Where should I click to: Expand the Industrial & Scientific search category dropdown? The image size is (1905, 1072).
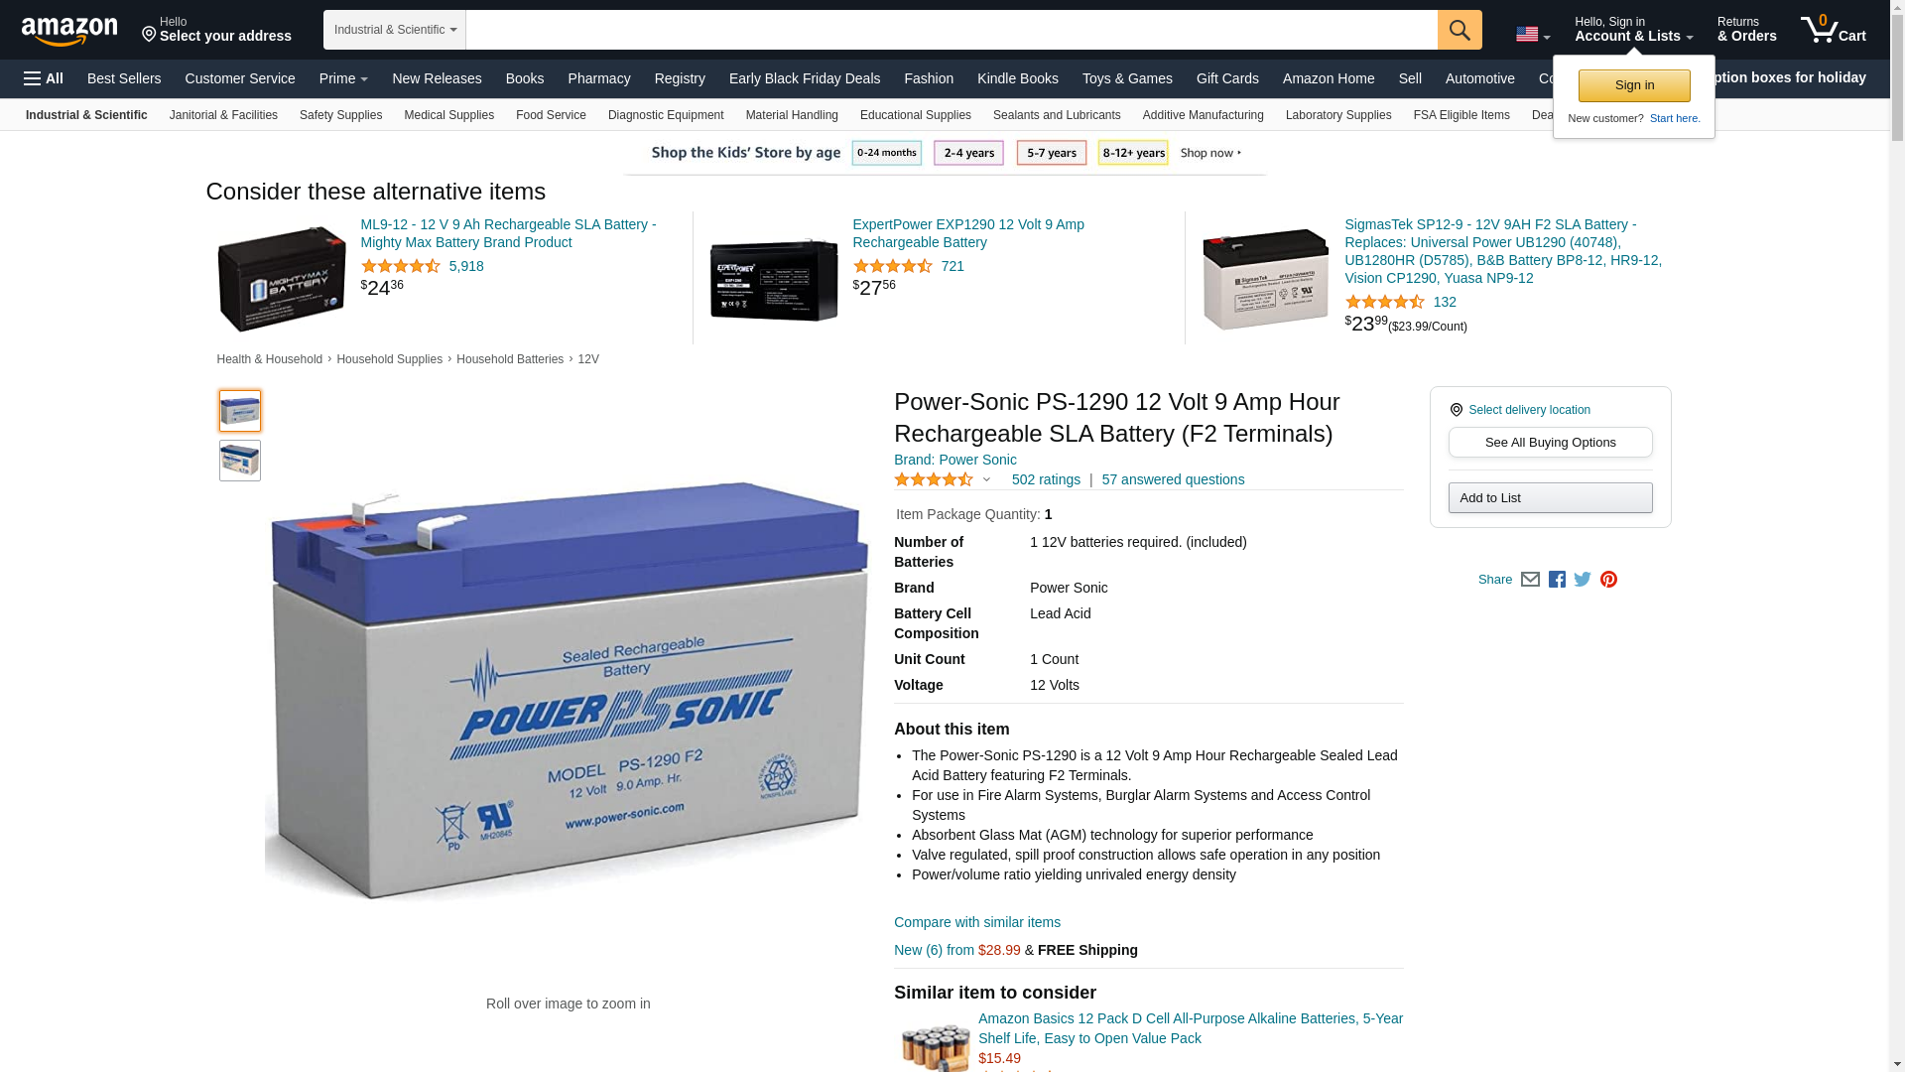pyautogui.click(x=395, y=30)
